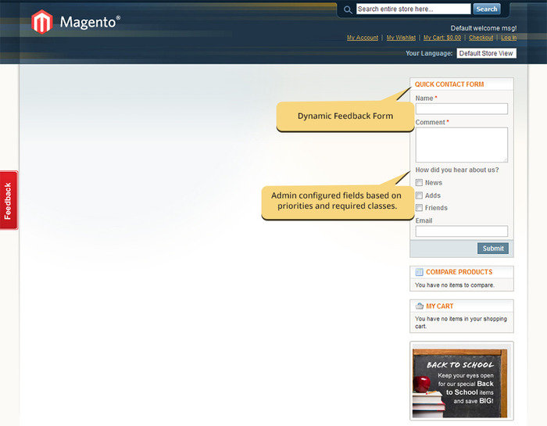This screenshot has height=426, width=547.
Task: Focus the search entire store field
Action: 413,9
